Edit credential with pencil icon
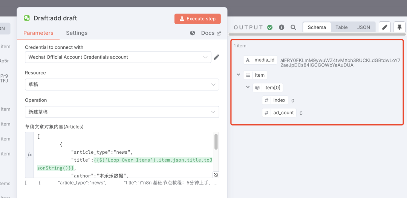Image resolution: width=407 pixels, height=198 pixels. point(216,57)
